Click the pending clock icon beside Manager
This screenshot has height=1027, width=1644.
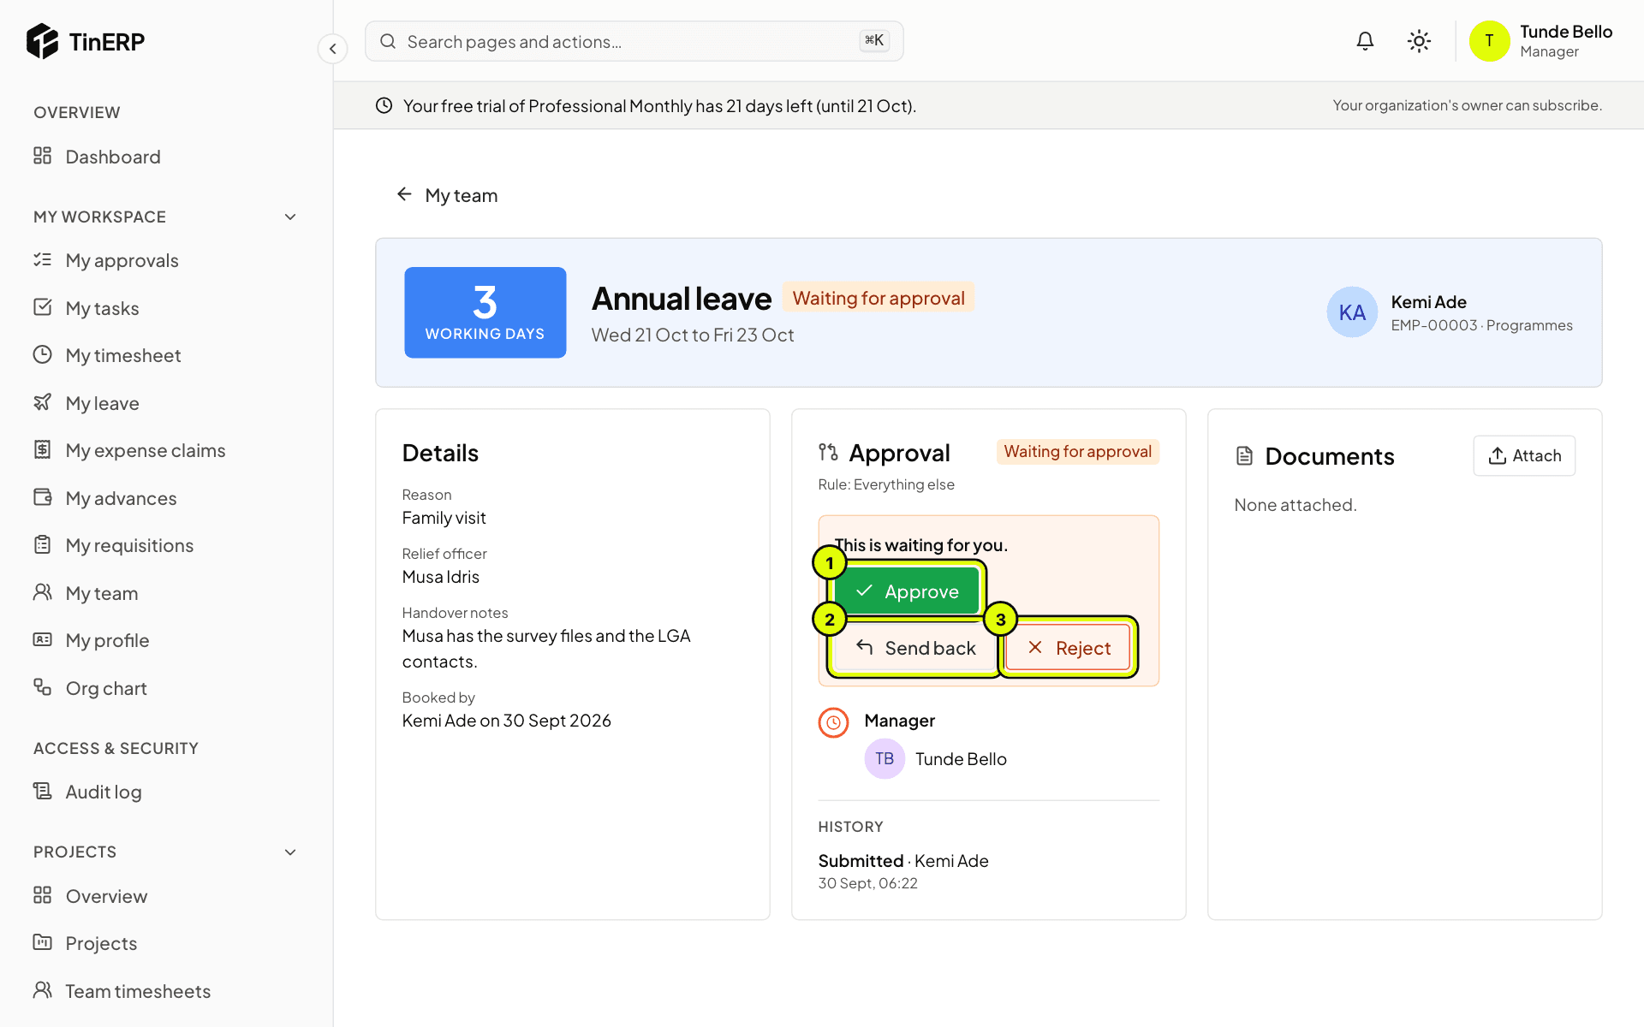tap(833, 722)
